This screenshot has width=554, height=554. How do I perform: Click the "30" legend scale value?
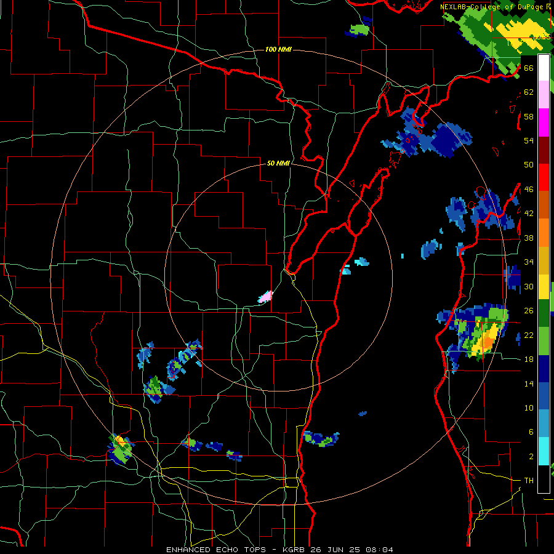click(529, 286)
